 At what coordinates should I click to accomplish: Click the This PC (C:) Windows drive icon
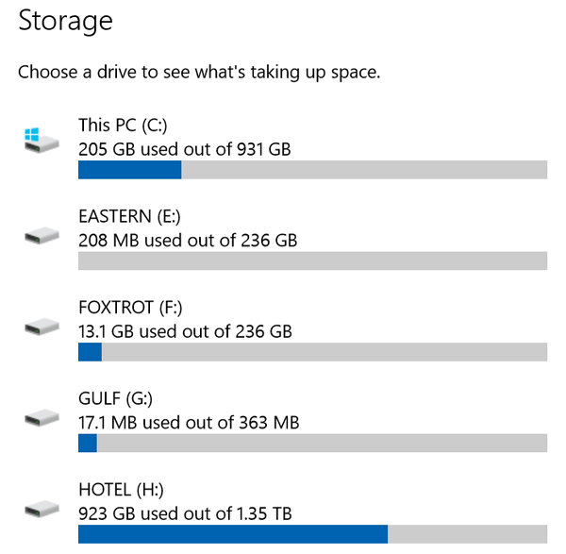pos(42,140)
